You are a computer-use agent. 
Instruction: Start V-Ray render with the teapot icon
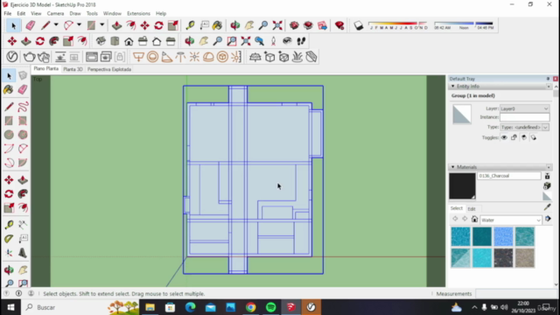29,57
